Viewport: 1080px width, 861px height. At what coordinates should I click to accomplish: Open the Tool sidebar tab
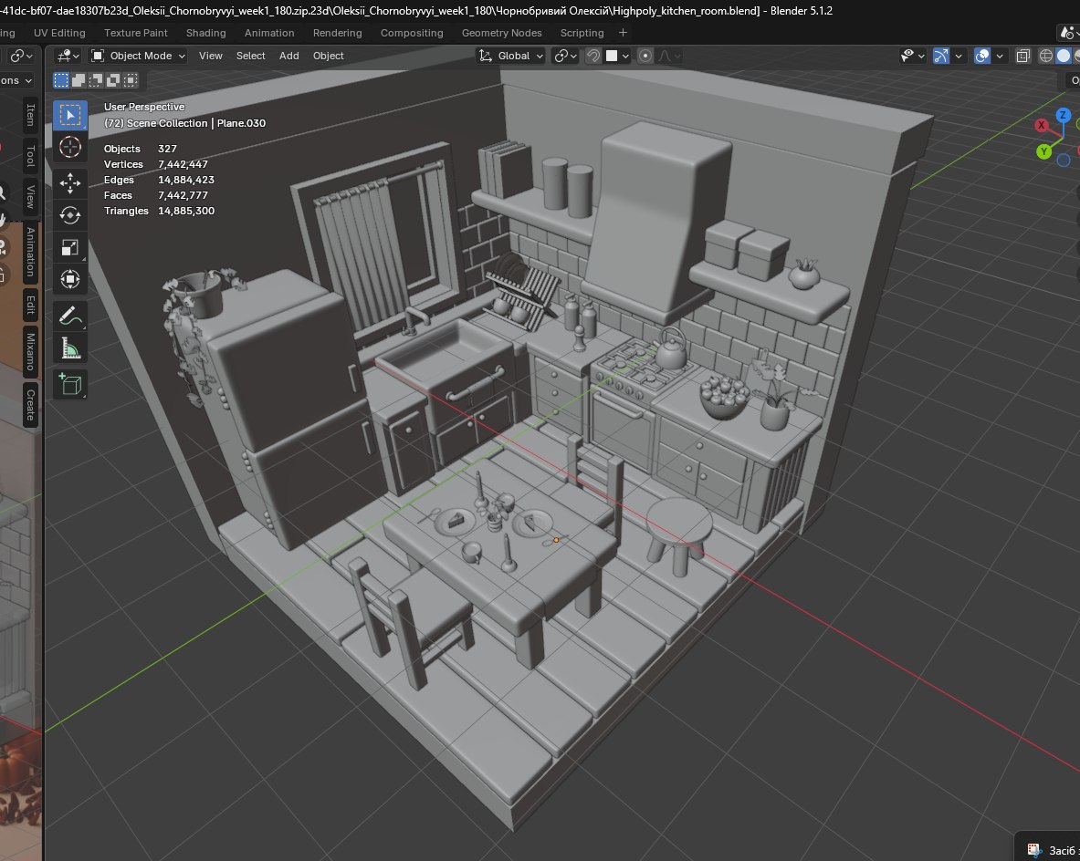(30, 156)
